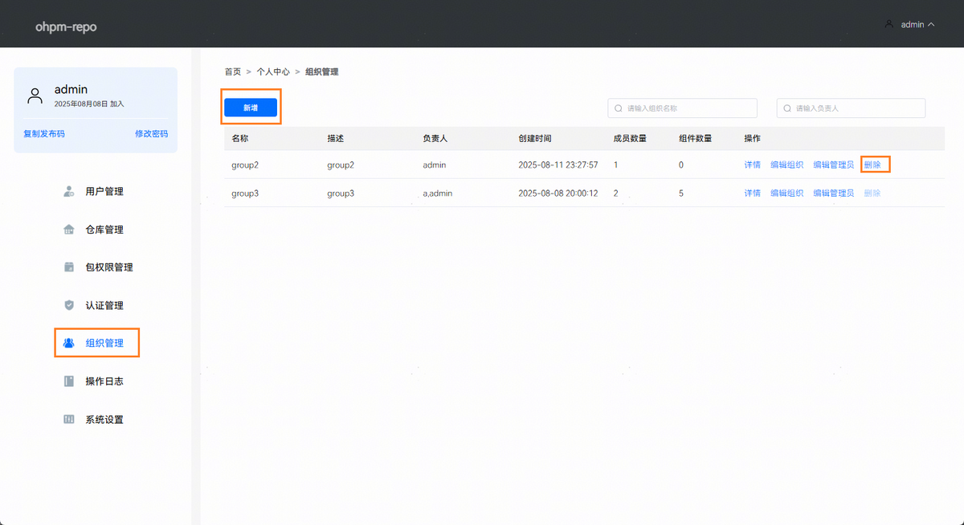Click the 系统设置 settings icon
Image resolution: width=964 pixels, height=525 pixels.
coord(69,419)
